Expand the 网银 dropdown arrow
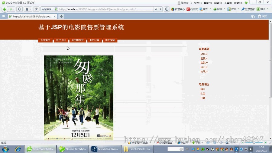This screenshot has height=153, width=272. pyautogui.click(x=224, y=9)
